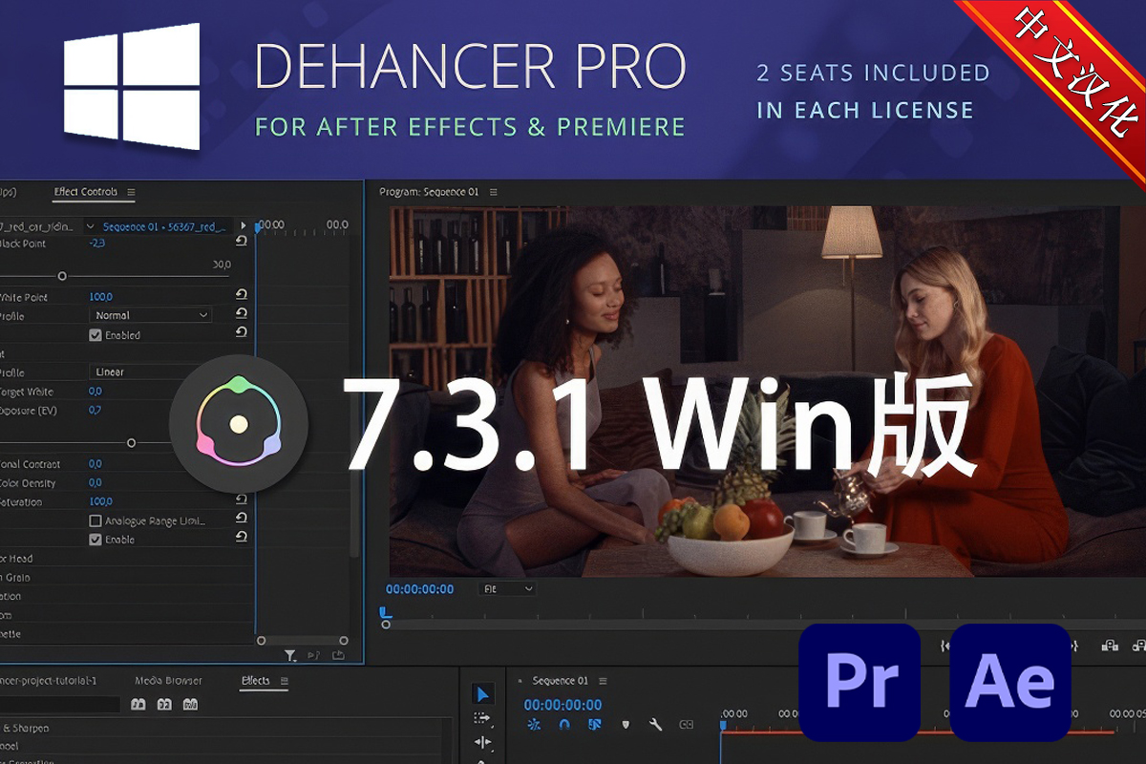Open the Effects panel menu

(284, 681)
